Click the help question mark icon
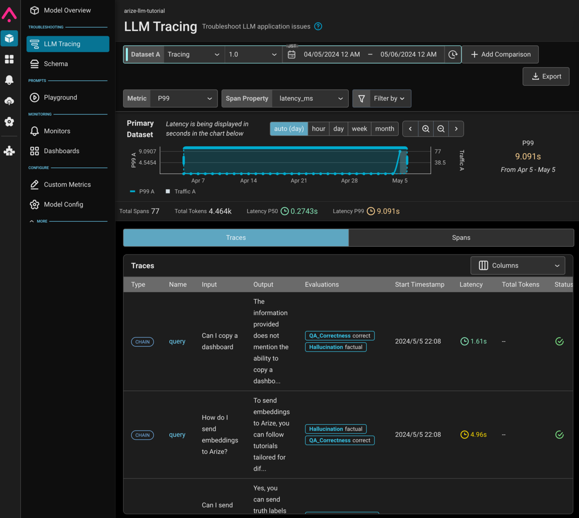The image size is (579, 518). pos(318,27)
